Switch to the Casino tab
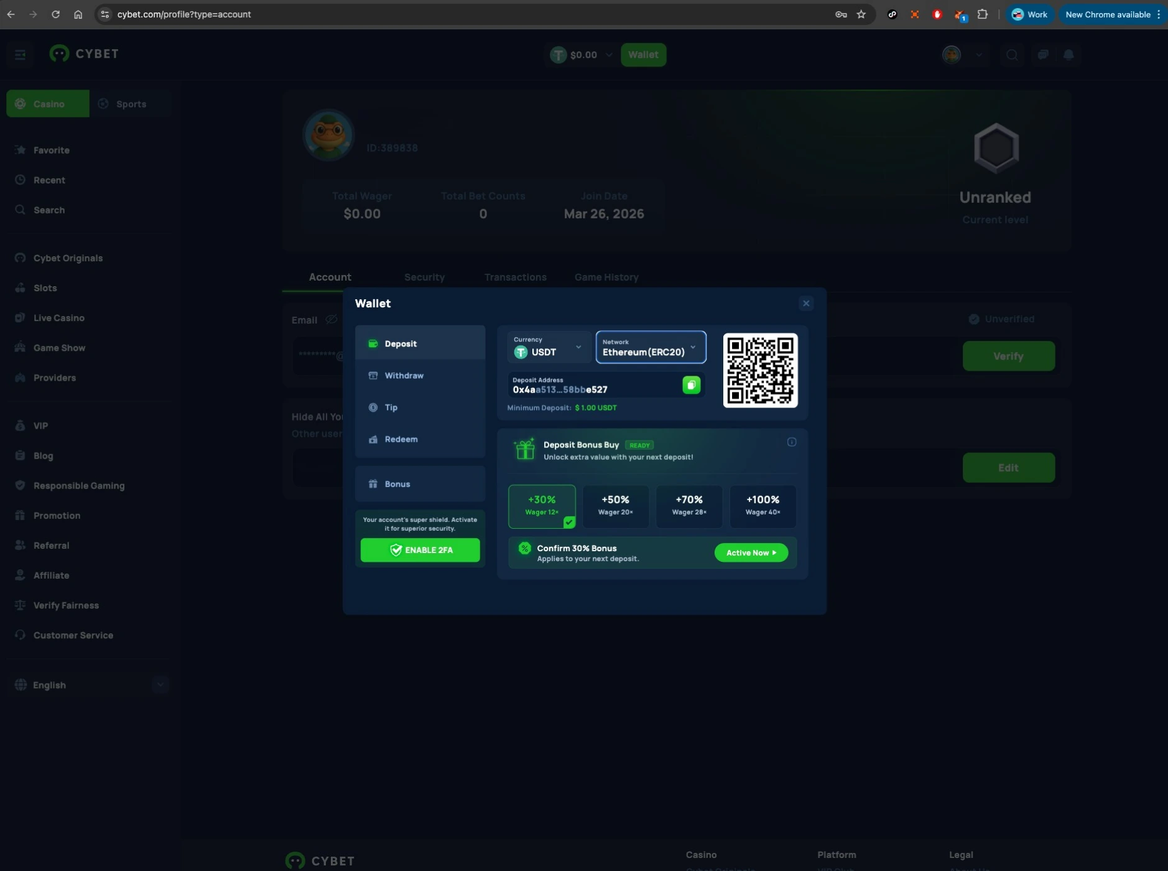Viewport: 1168px width, 871px height. pos(48,104)
